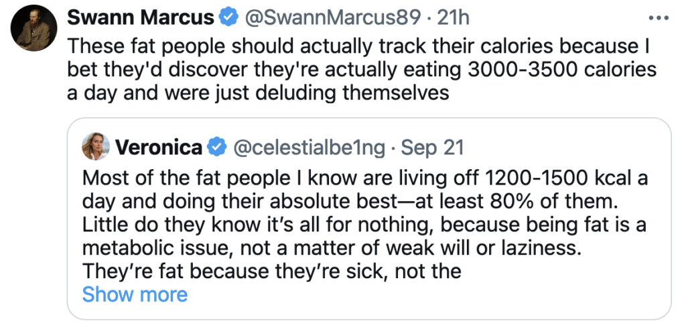Click the Veronica display name
This screenshot has width=686, height=329.
(x=159, y=147)
